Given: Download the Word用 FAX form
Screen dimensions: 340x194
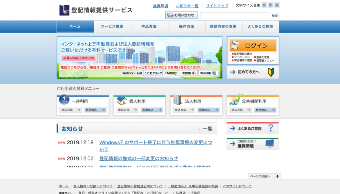Looking at the screenshot, I should click(208, 73).
